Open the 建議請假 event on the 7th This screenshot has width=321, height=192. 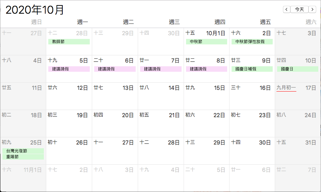coord(161,69)
